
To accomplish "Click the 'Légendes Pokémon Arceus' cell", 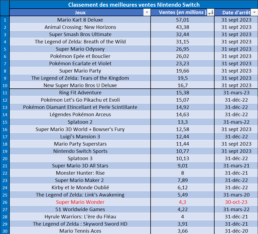I will coord(80,114).
